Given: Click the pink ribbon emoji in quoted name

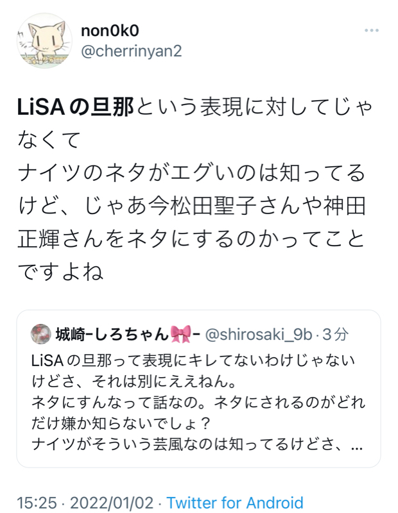Looking at the screenshot, I should point(180,334).
